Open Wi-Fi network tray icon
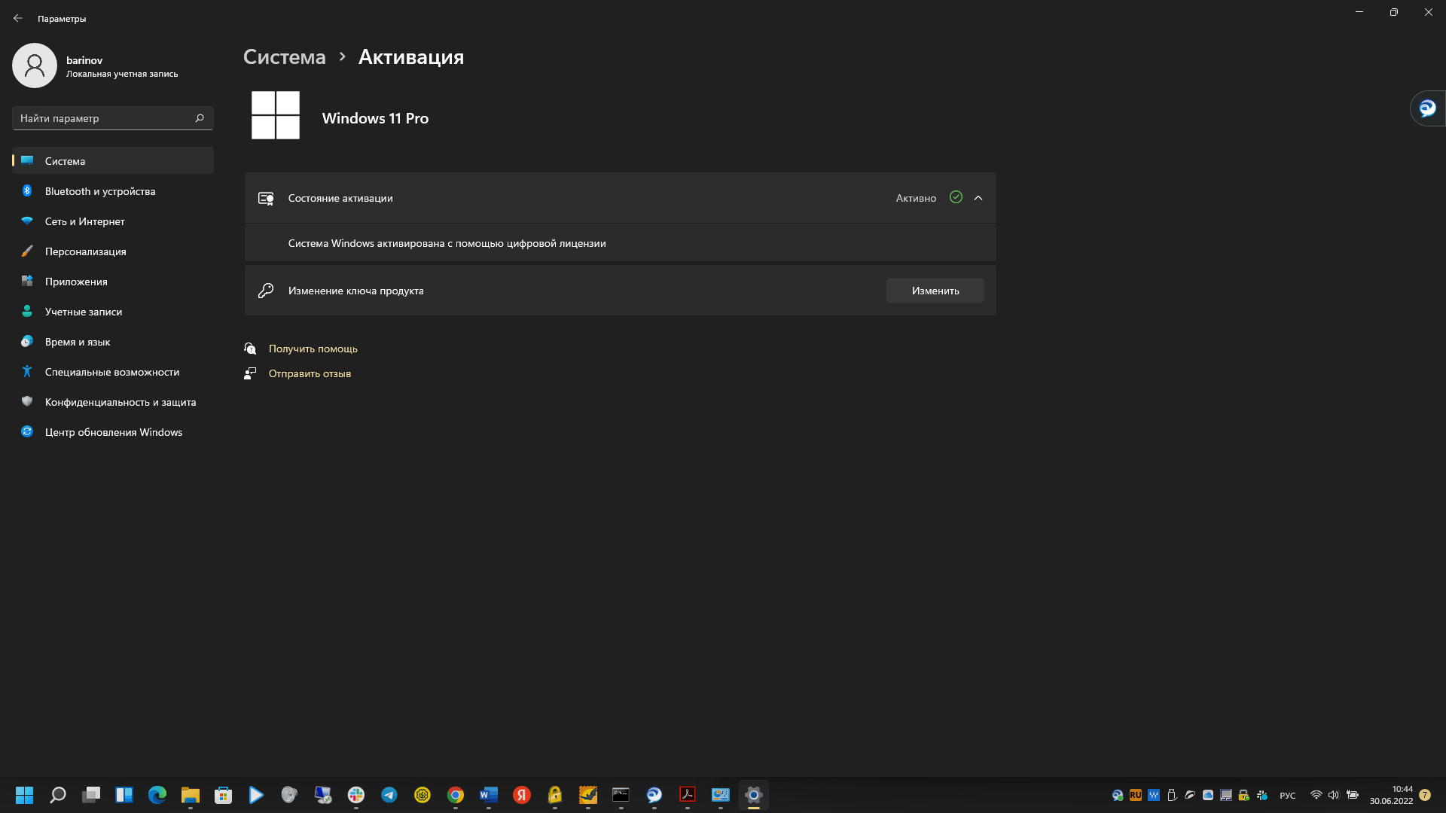 [1316, 795]
